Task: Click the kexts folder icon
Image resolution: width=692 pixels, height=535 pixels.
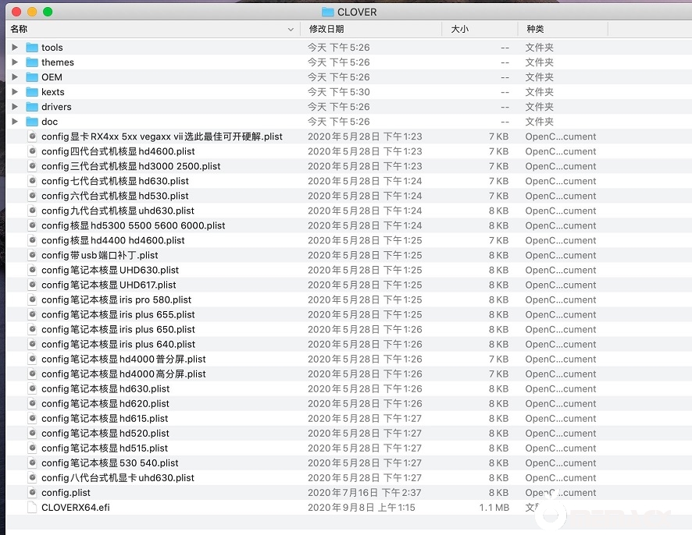Action: 32,92
